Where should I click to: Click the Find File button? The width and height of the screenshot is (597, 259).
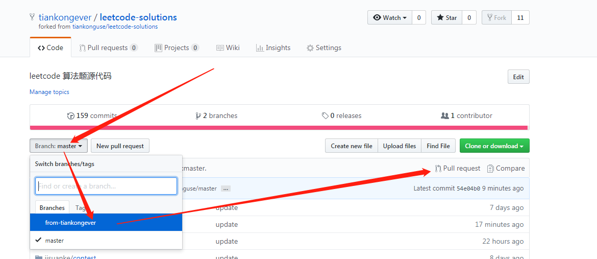438,146
